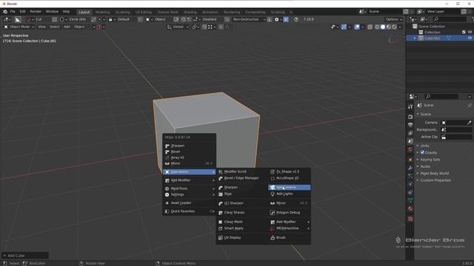Expand the Keying Sets panel
The width and height of the screenshot is (474, 266).
pyautogui.click(x=430, y=160)
